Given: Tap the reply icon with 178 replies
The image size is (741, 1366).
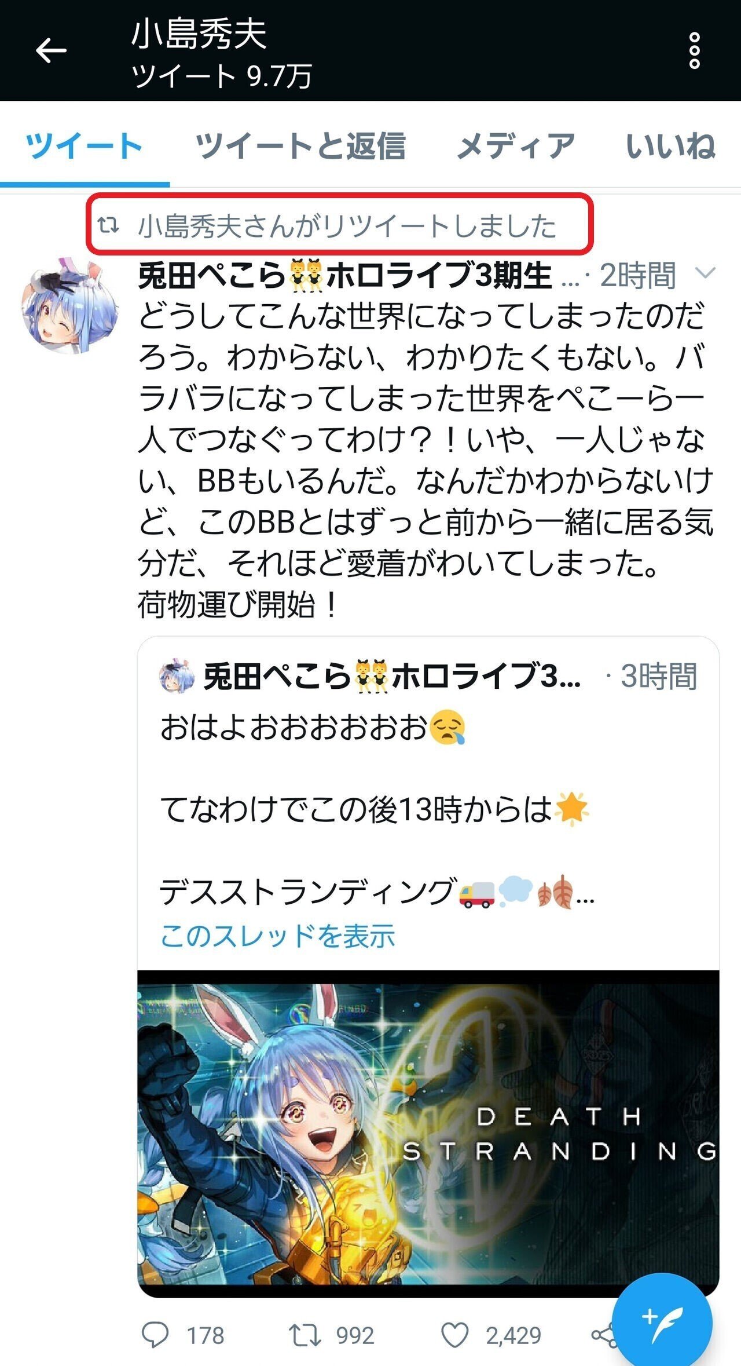Looking at the screenshot, I should (155, 1336).
